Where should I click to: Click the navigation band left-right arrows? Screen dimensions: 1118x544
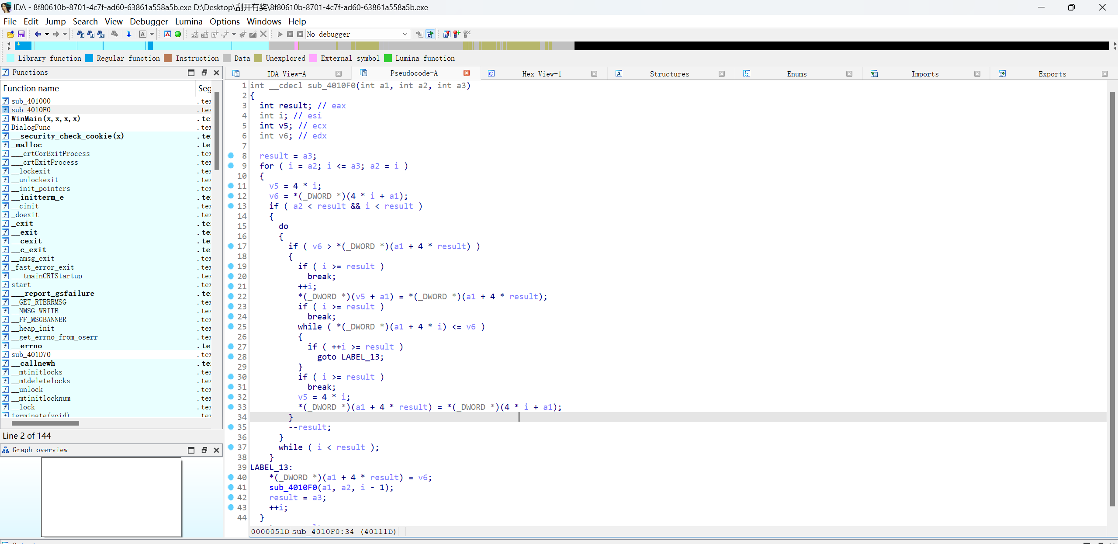coord(9,46)
